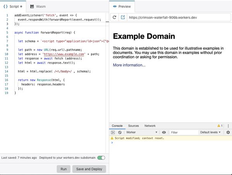Click the forwardReport function name on line 5
Image resolution: width=232 pixels, height=175 pixels.
tap(52, 32)
